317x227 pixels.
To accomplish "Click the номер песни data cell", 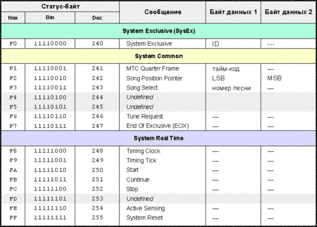I will (232, 88).
